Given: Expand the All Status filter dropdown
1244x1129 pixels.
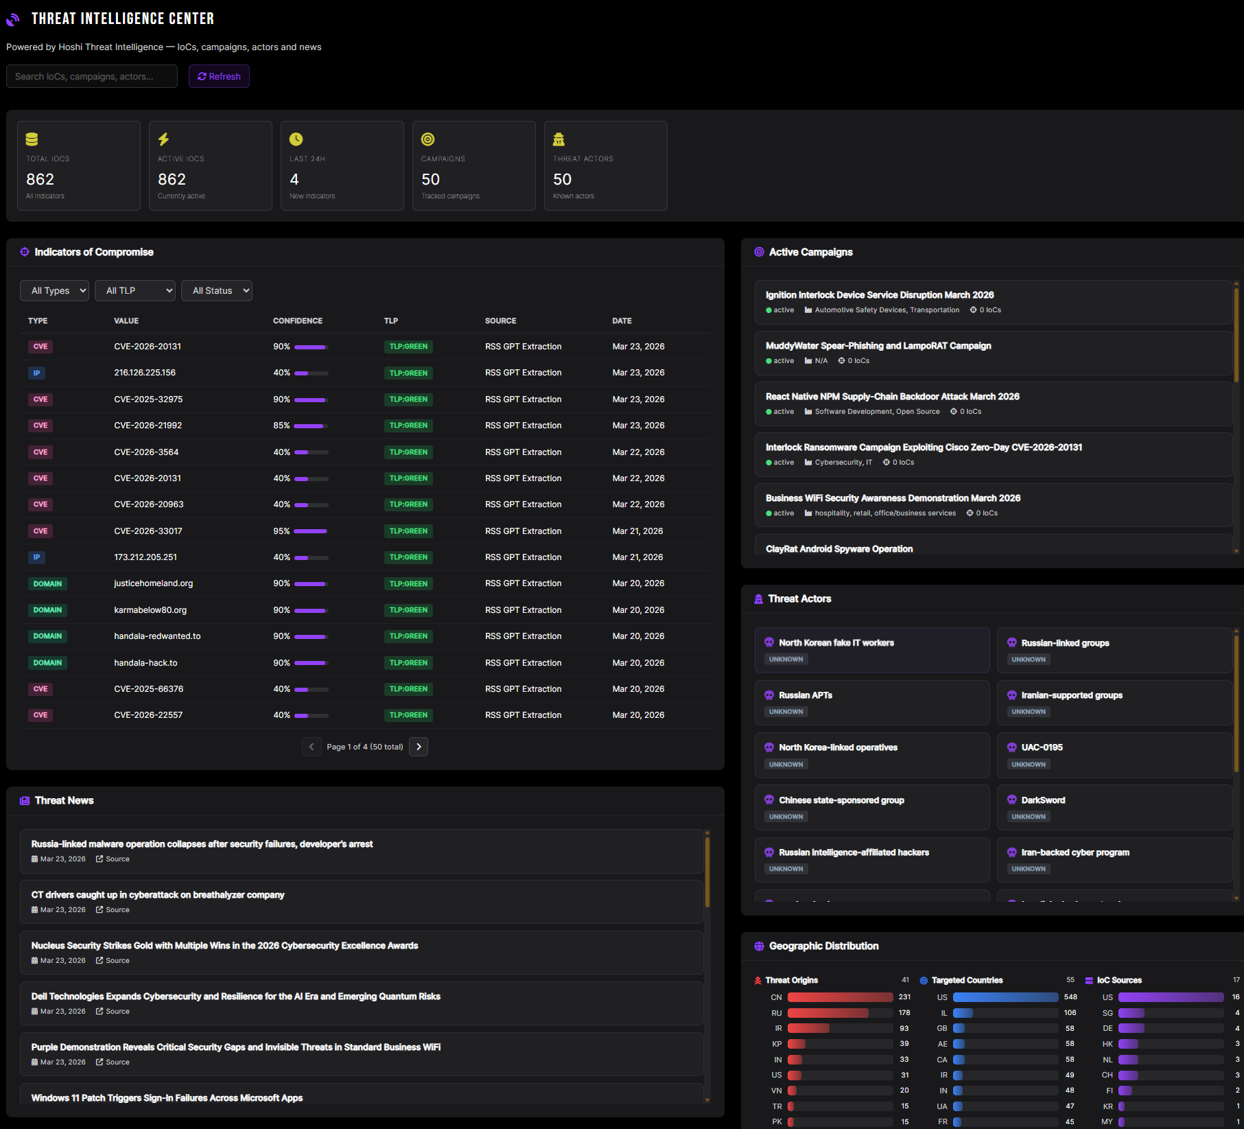Looking at the screenshot, I should click(x=217, y=291).
